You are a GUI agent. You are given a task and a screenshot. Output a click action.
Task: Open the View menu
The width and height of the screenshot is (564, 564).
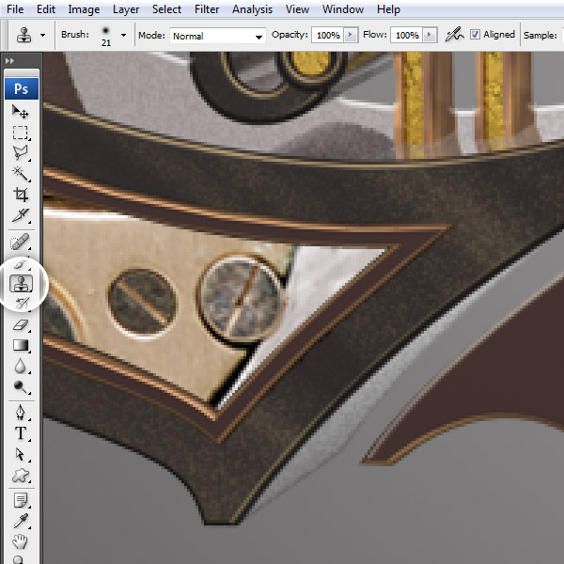[x=297, y=9]
